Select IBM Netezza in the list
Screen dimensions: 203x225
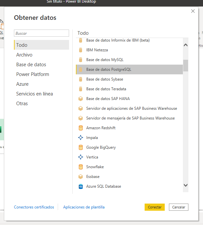point(129,50)
